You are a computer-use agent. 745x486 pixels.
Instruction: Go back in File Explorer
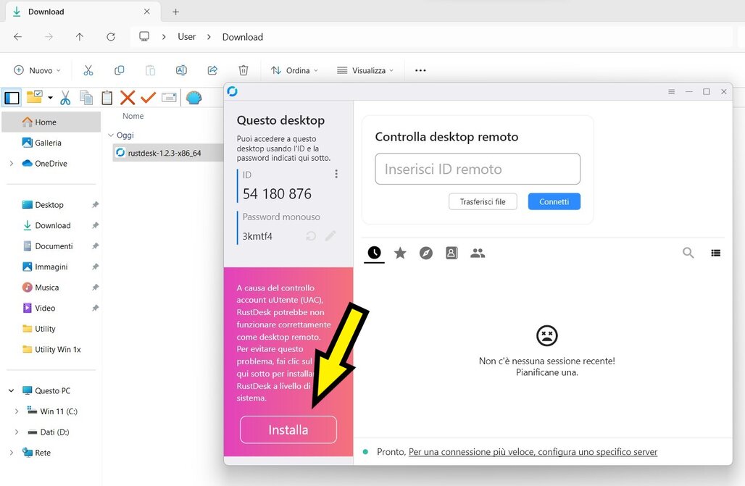(18, 37)
